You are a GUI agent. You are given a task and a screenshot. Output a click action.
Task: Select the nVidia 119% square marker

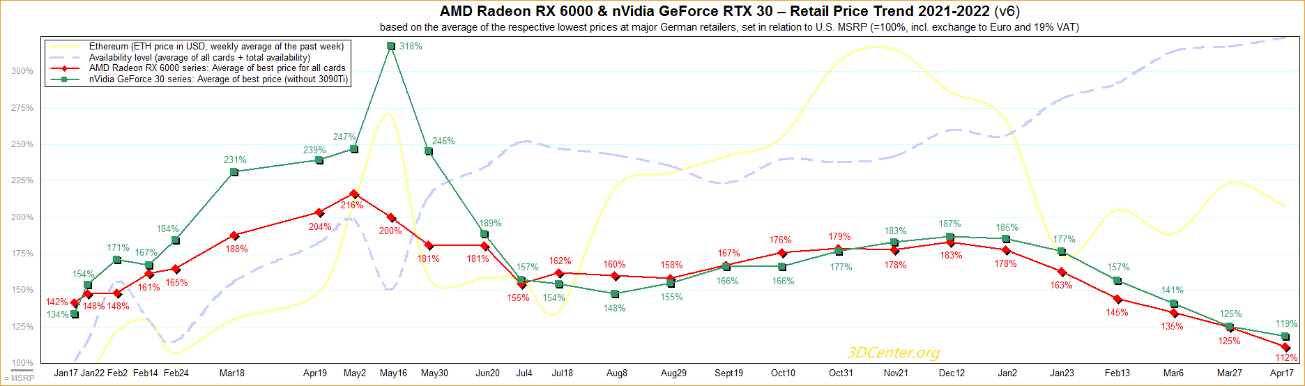click(1285, 337)
